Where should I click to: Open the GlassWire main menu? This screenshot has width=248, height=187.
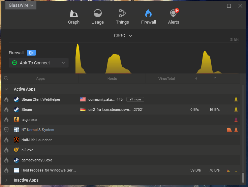click(x=21, y=5)
